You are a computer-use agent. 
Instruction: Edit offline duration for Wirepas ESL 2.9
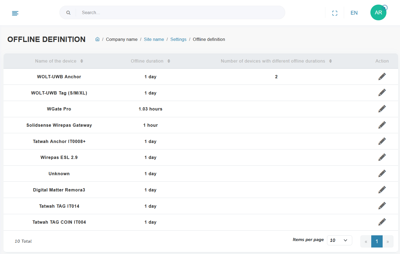(382, 157)
